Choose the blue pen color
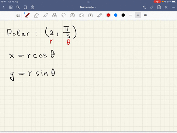The height and width of the screenshot is (133, 177). (x=116, y=15)
